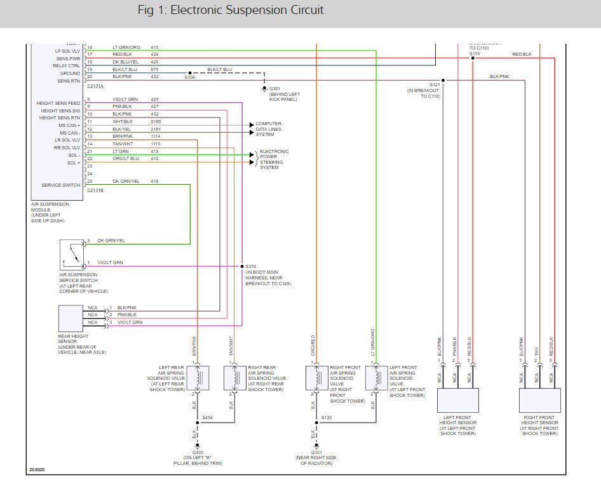Click the 'DK BLU/YEL' wire label
This screenshot has width=601, height=496.
tap(126, 62)
